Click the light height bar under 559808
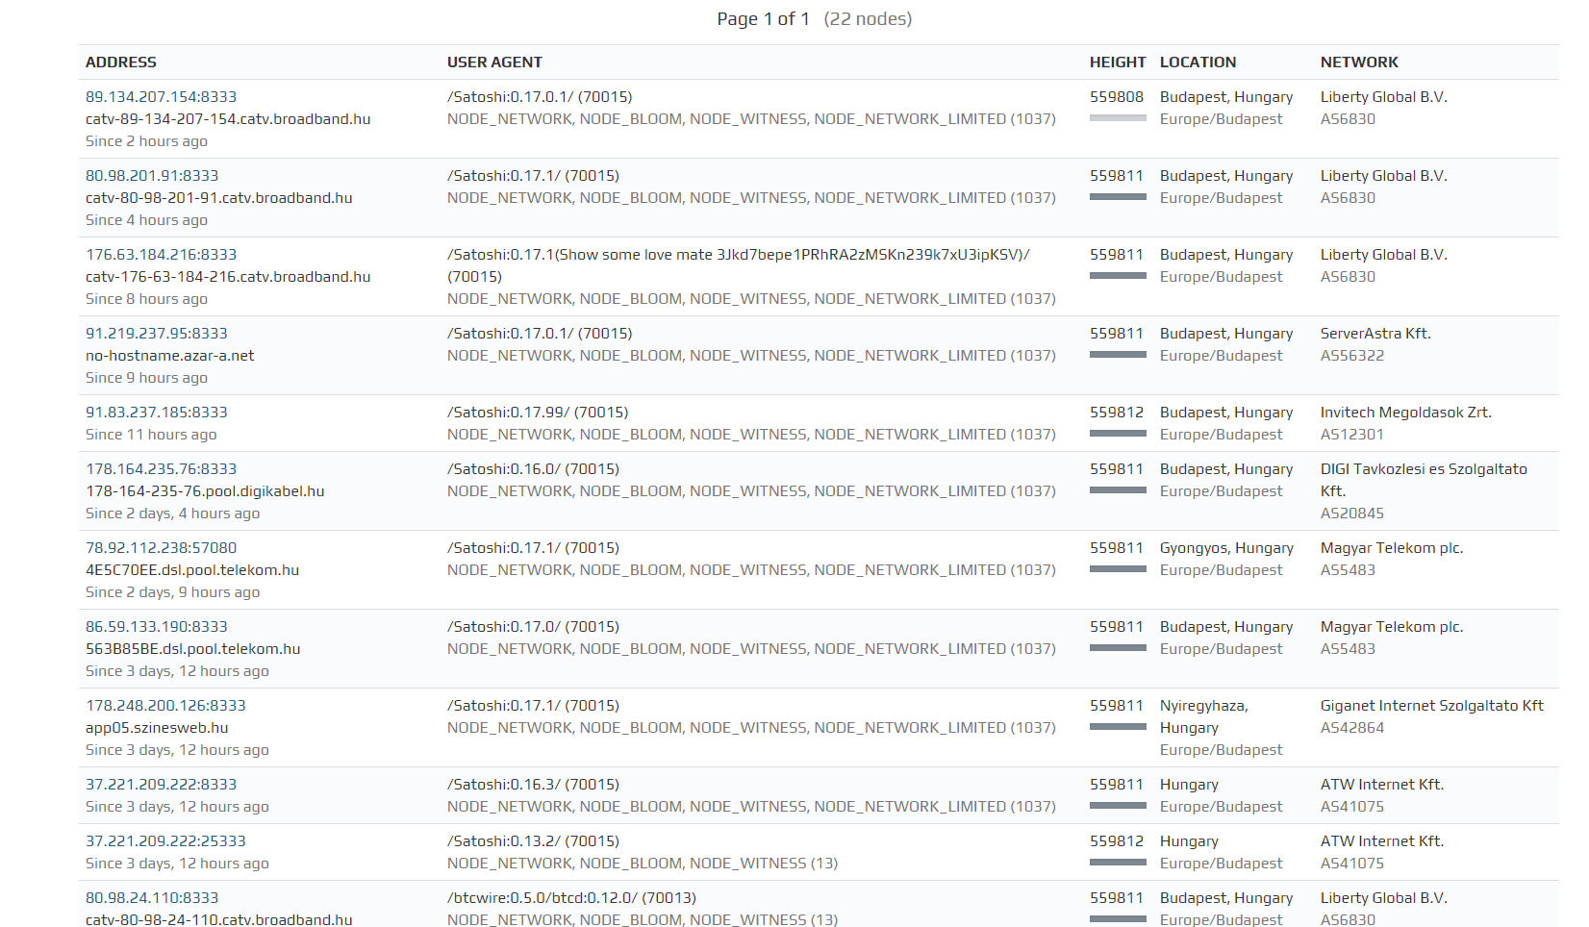Screen dimensions: 1589x927 [x=1118, y=118]
